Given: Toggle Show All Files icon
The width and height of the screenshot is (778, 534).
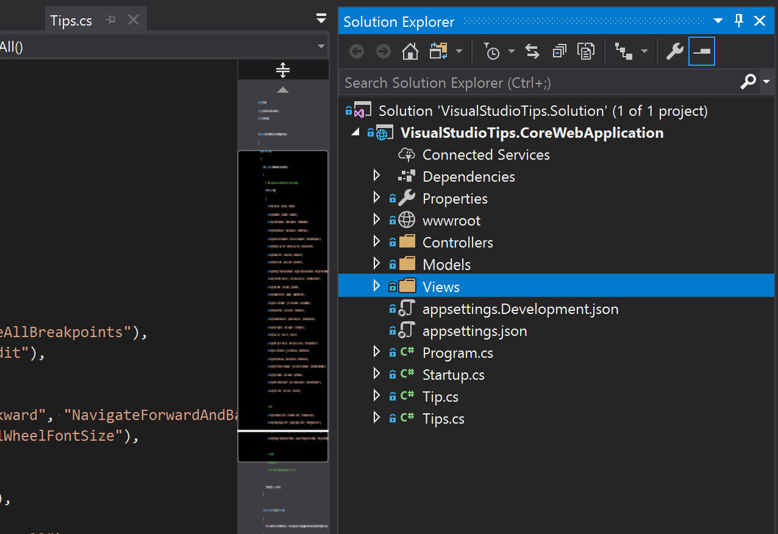Looking at the screenshot, I should pos(586,52).
